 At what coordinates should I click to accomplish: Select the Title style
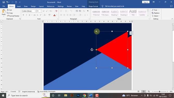coord(133,13)
